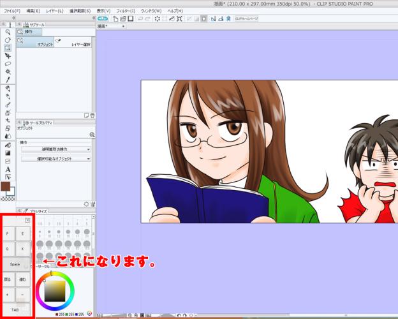Open the ファイル(F) menu
Image resolution: width=398 pixels, height=319 pixels.
tap(12, 11)
